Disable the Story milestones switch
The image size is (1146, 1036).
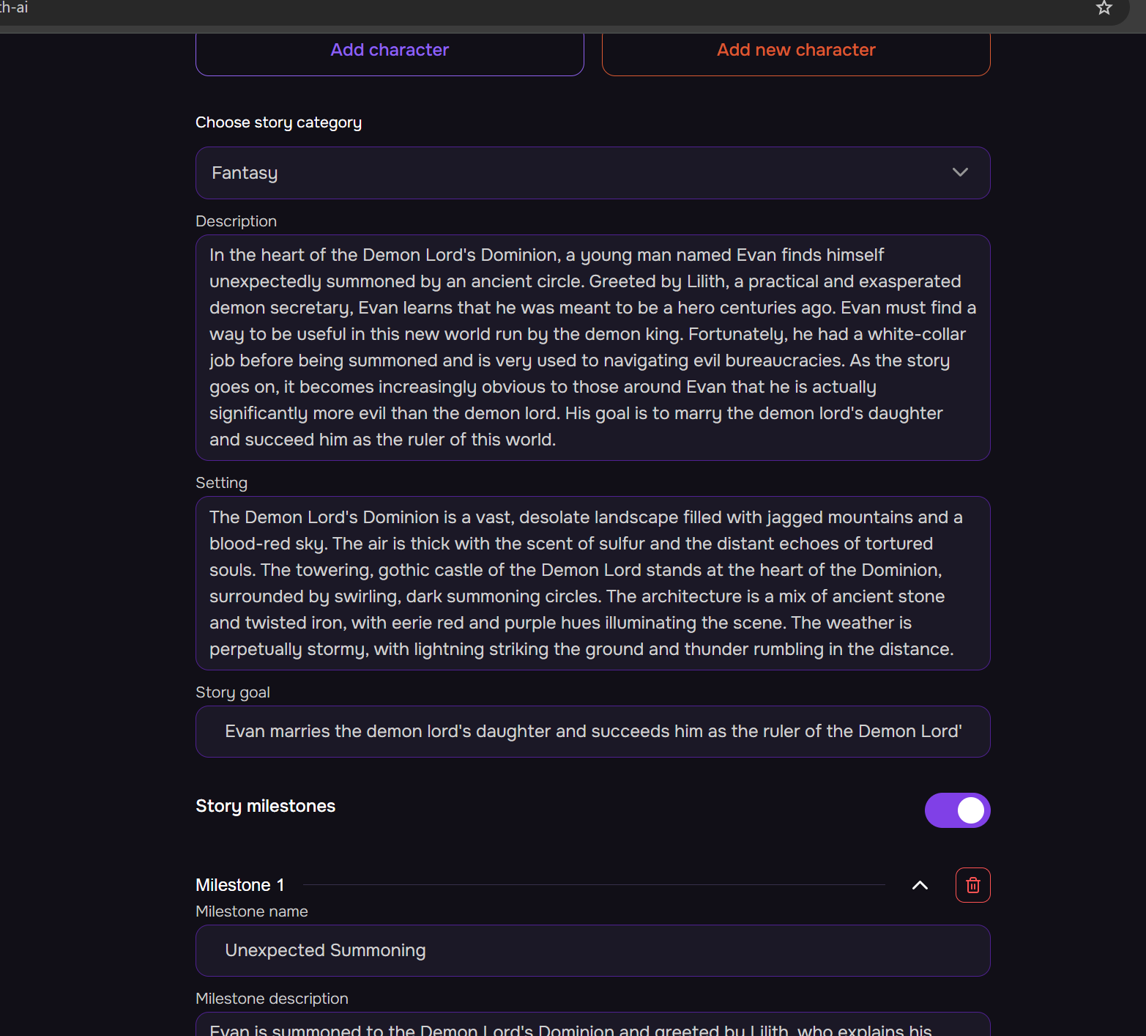point(957,810)
